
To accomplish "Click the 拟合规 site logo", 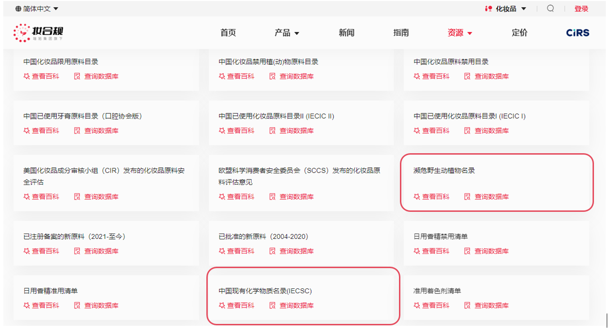I will pyautogui.click(x=39, y=33).
